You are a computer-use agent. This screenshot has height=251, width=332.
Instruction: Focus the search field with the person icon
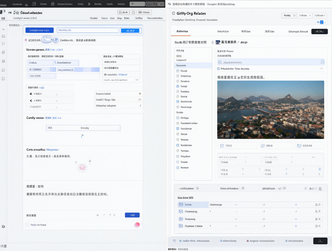pos(271,62)
